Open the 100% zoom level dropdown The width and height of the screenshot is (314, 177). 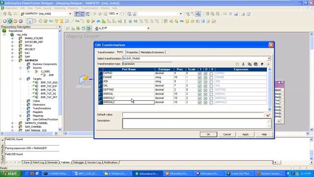[x=117, y=14]
